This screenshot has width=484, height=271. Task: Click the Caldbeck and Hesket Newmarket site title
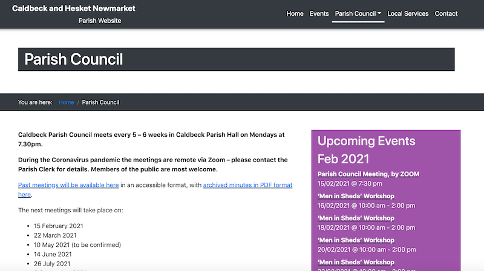coord(74,8)
